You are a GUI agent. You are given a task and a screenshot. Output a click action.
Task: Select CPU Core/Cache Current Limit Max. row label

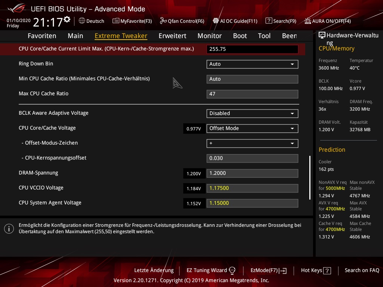click(106, 49)
